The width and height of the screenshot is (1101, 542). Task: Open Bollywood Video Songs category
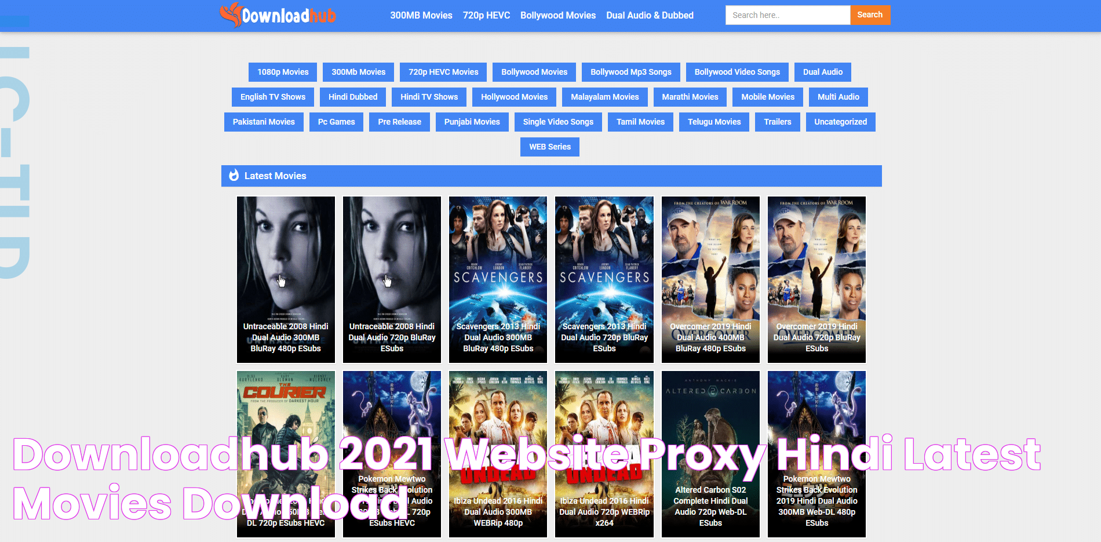(737, 72)
